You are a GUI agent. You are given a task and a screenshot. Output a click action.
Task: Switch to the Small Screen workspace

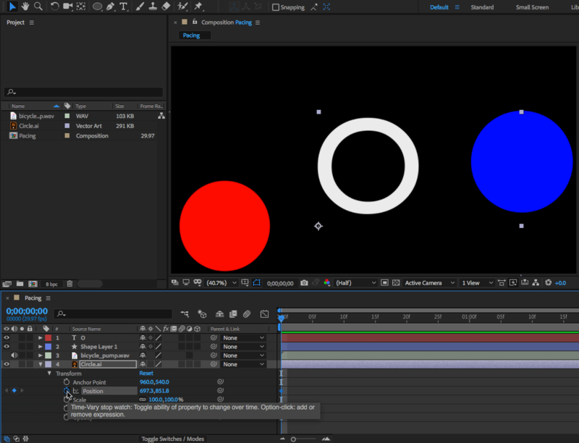click(x=532, y=7)
